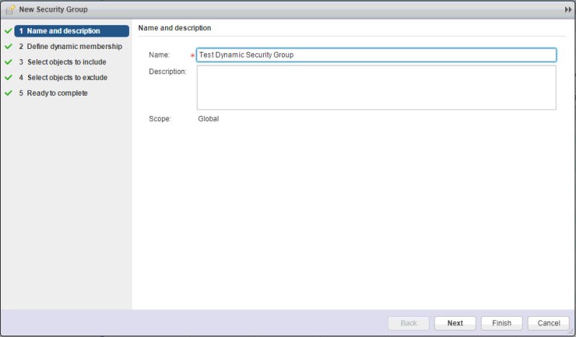This screenshot has height=337, width=576.
Task: Click the green checkmark beside Name and description
Action: point(8,31)
